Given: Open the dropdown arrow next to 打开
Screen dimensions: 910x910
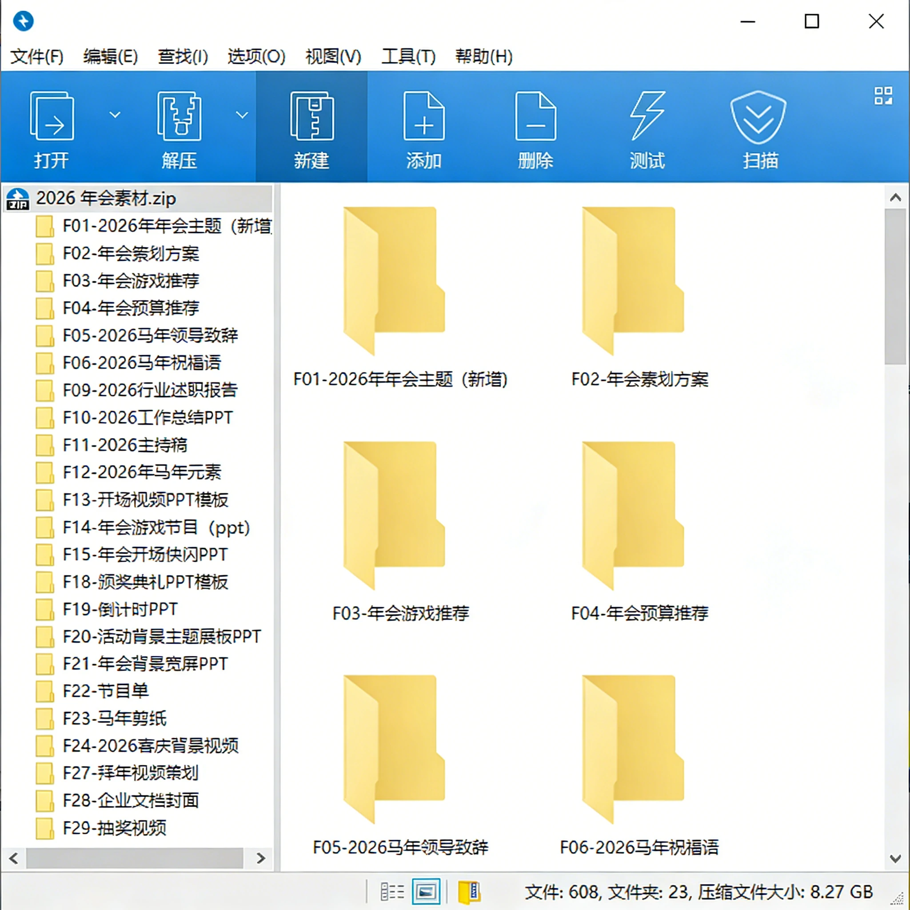Looking at the screenshot, I should click(x=115, y=115).
